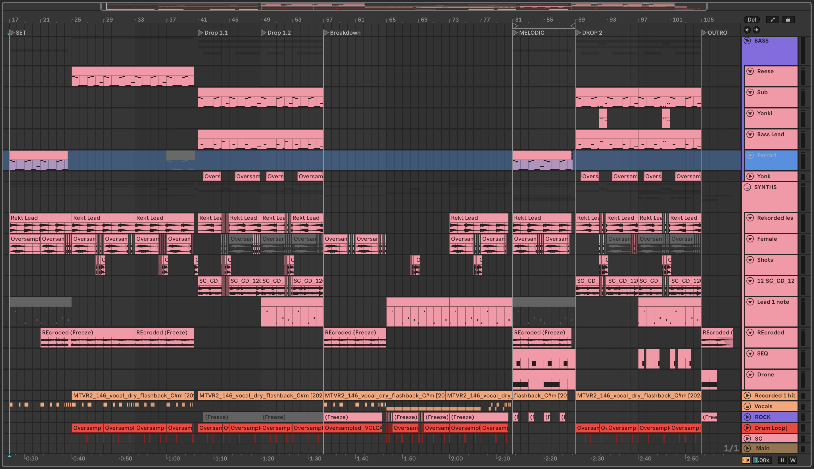Fold the selected Ferrari track triangle
The height and width of the screenshot is (469, 814).
[750, 155]
